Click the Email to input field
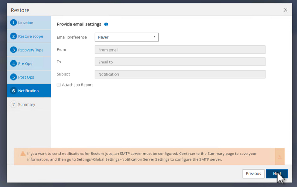297x187 pixels. point(180,62)
